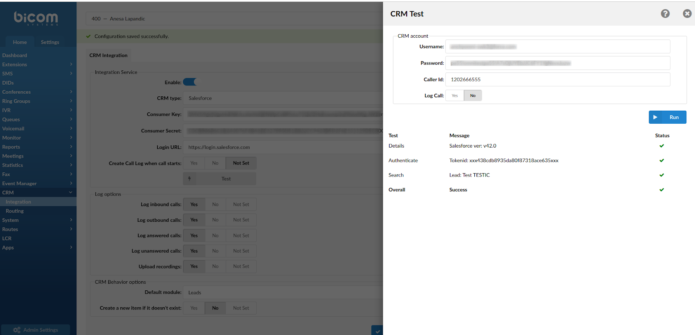Click the Username input field
Image resolution: width=695 pixels, height=335 pixels.
click(558, 46)
